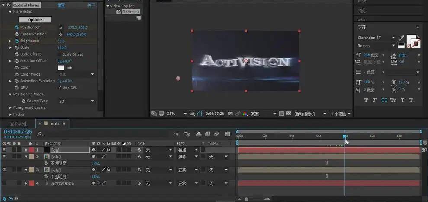Toggle the mask and shape path visibility icon
The height and width of the screenshot is (202, 428).
tap(200, 114)
